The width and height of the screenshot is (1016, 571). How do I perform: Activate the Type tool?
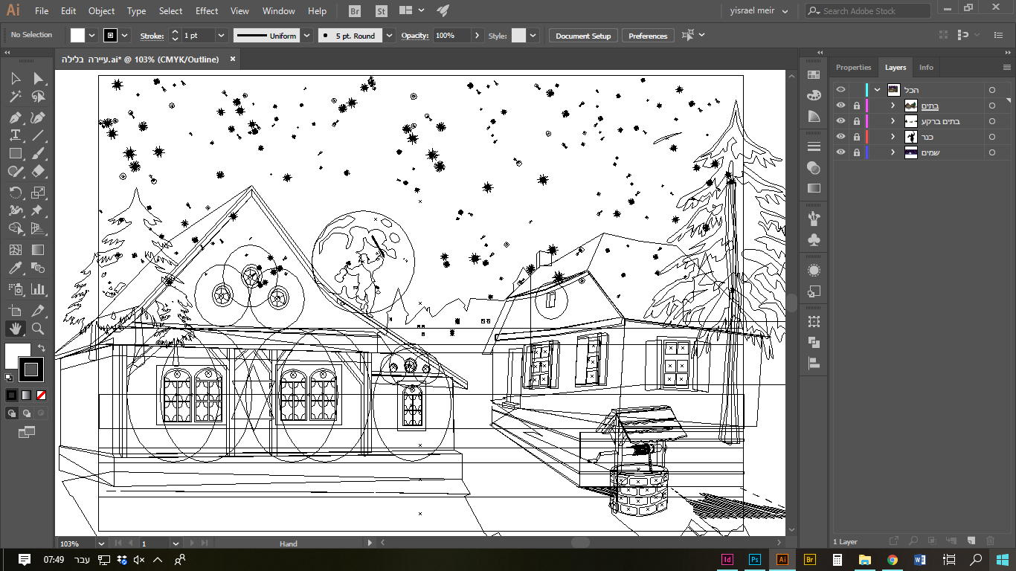coord(16,135)
